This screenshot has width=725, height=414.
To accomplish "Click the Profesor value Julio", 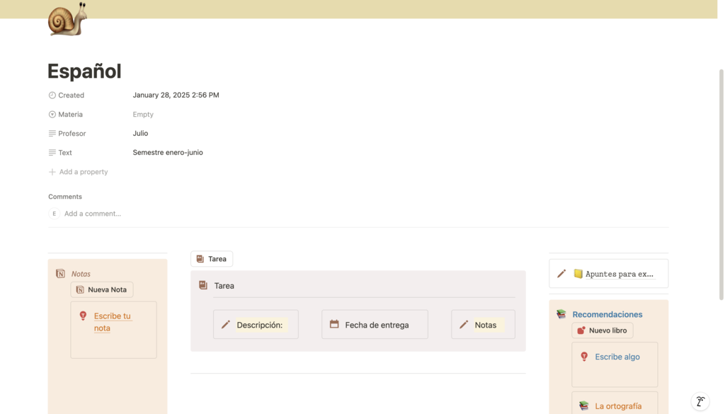I will point(141,133).
